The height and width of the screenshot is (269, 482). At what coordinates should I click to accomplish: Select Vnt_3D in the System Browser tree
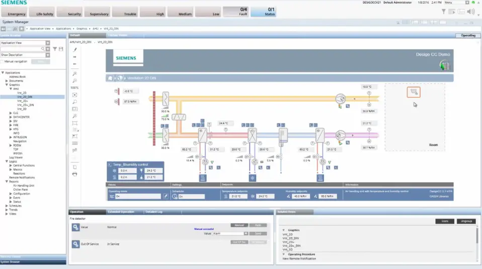click(22, 109)
